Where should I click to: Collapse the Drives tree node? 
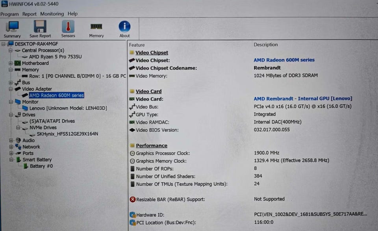(x=11, y=115)
